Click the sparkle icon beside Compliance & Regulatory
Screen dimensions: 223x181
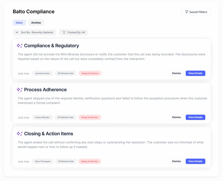click(x=20, y=46)
